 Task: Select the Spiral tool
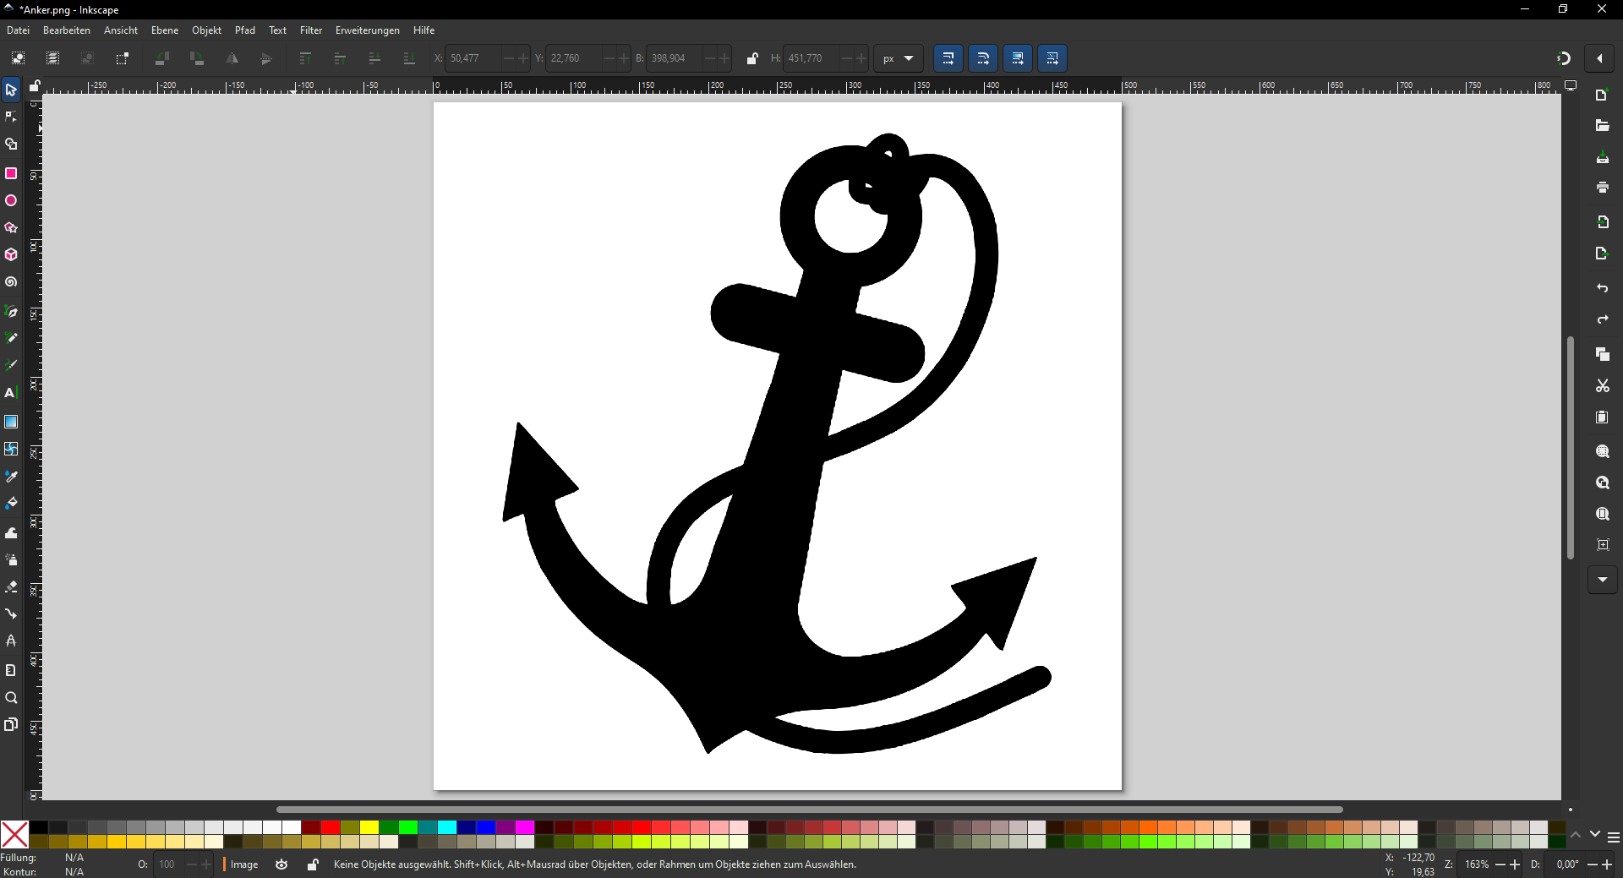tap(11, 282)
